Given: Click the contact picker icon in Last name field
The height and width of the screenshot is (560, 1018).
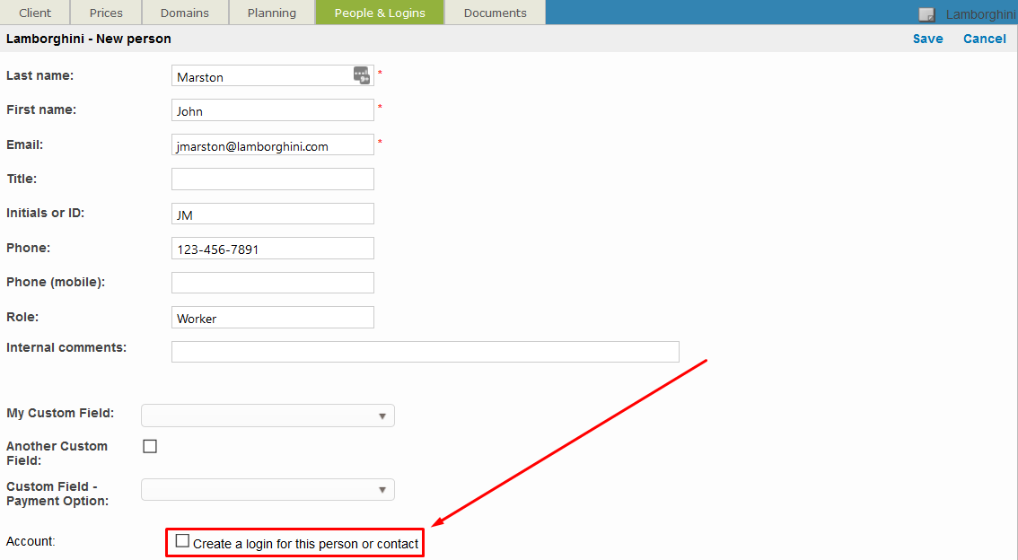Looking at the screenshot, I should 361,75.
